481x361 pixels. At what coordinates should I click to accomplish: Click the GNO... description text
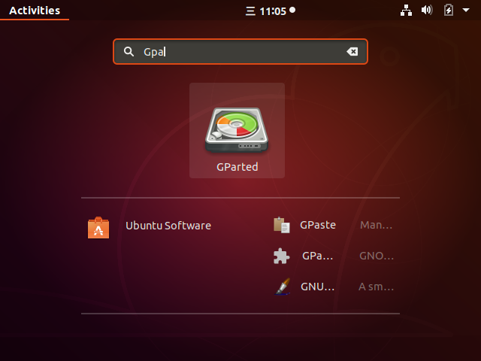click(x=377, y=256)
